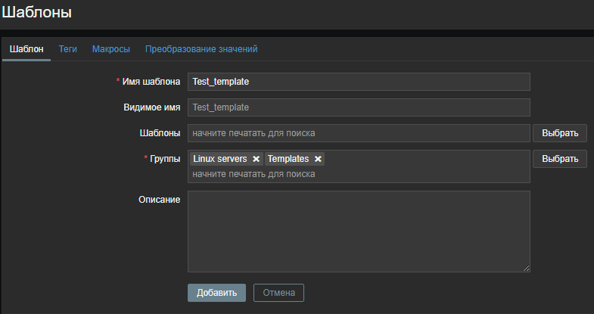Click the Группы search placeholder text
Screen dimensions: 594x314
coord(253,174)
